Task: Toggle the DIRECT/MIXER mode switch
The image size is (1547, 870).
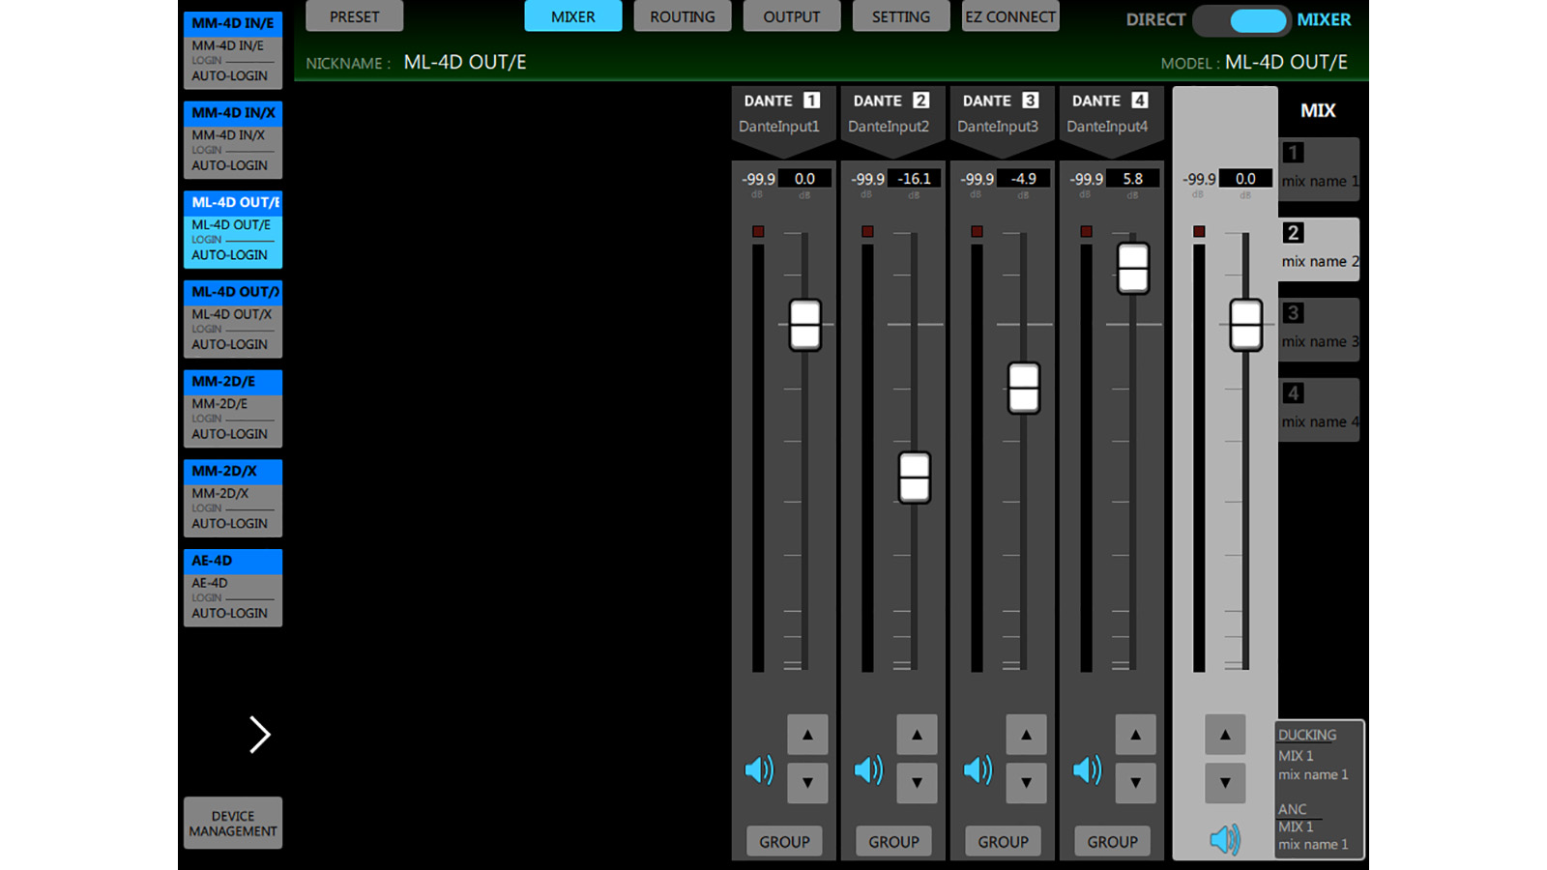Action: point(1241,19)
